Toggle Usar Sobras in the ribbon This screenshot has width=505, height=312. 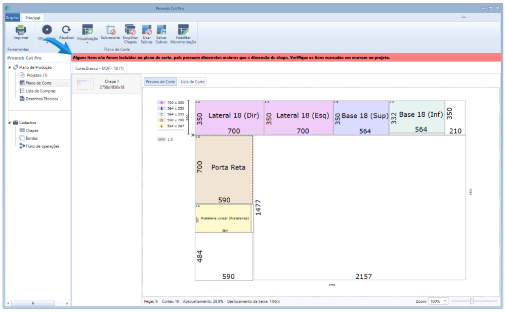click(147, 30)
